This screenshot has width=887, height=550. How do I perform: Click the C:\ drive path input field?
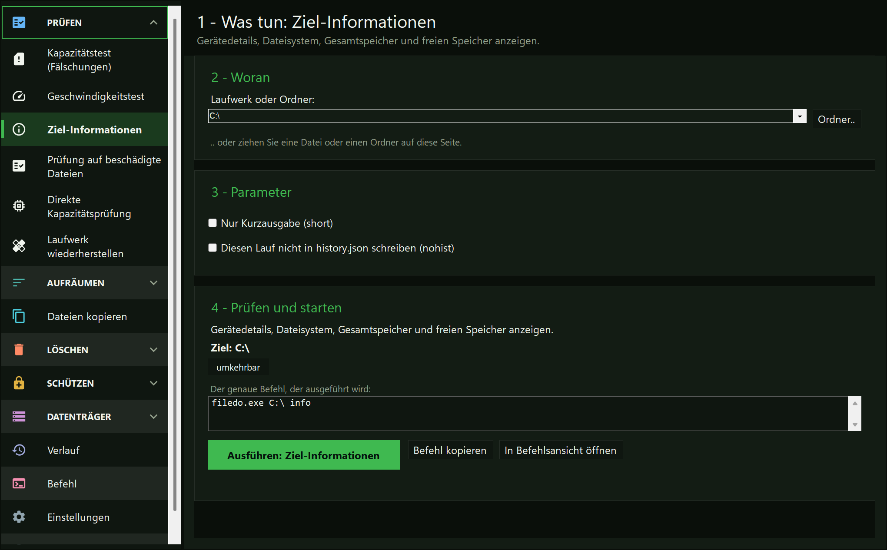coord(501,116)
